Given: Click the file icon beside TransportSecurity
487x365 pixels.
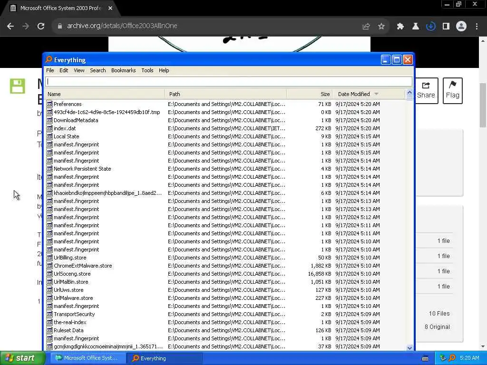Looking at the screenshot, I should [49, 314].
